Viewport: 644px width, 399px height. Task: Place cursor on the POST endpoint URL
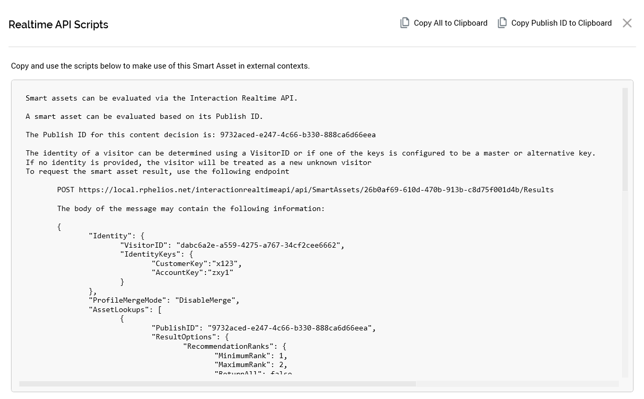[x=316, y=190]
